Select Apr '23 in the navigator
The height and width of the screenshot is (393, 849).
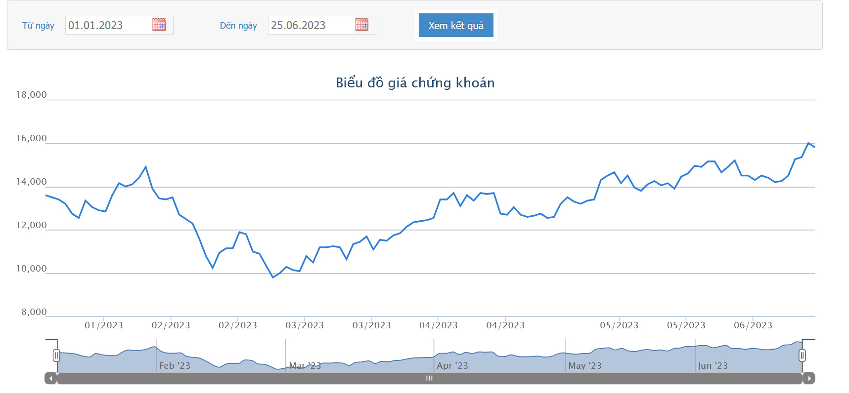[x=452, y=366]
